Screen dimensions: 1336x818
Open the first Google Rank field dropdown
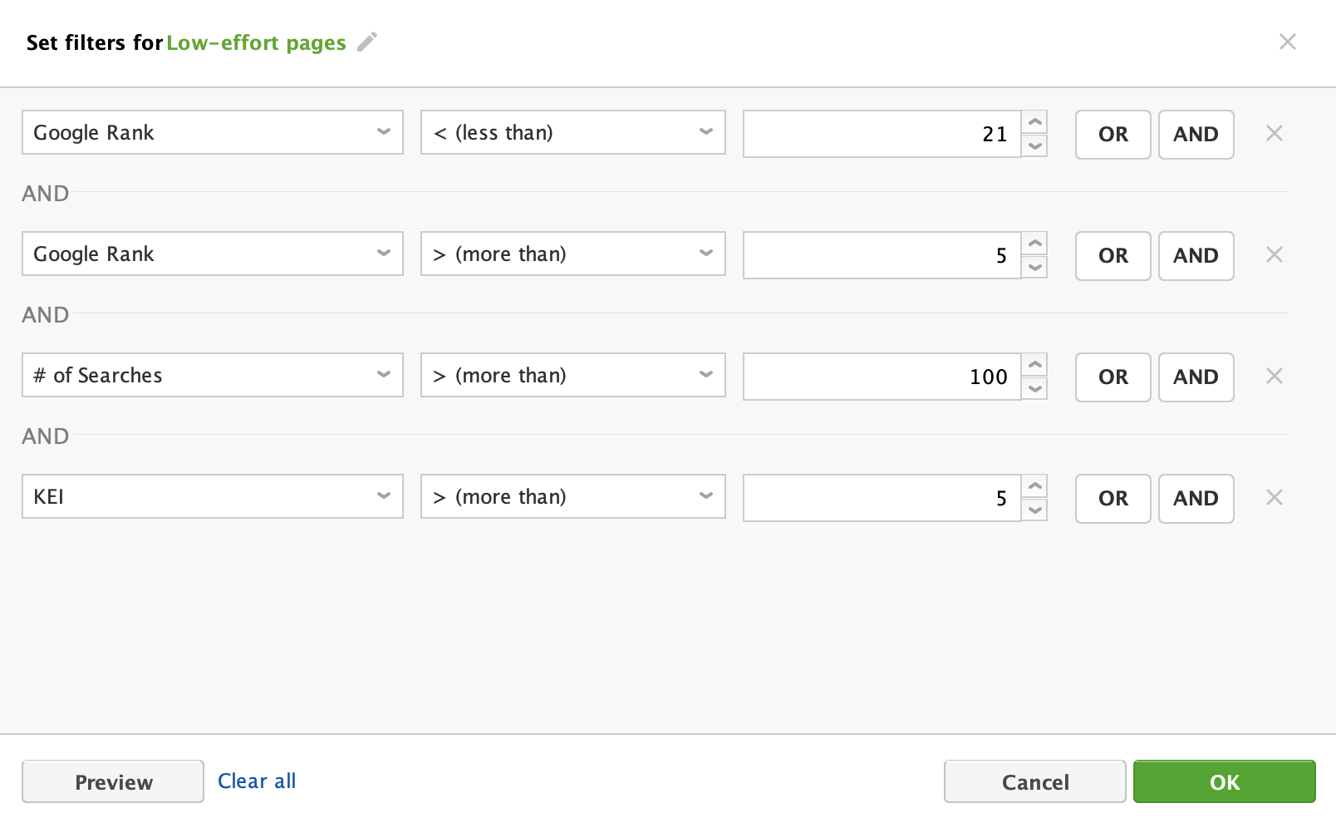(x=213, y=132)
